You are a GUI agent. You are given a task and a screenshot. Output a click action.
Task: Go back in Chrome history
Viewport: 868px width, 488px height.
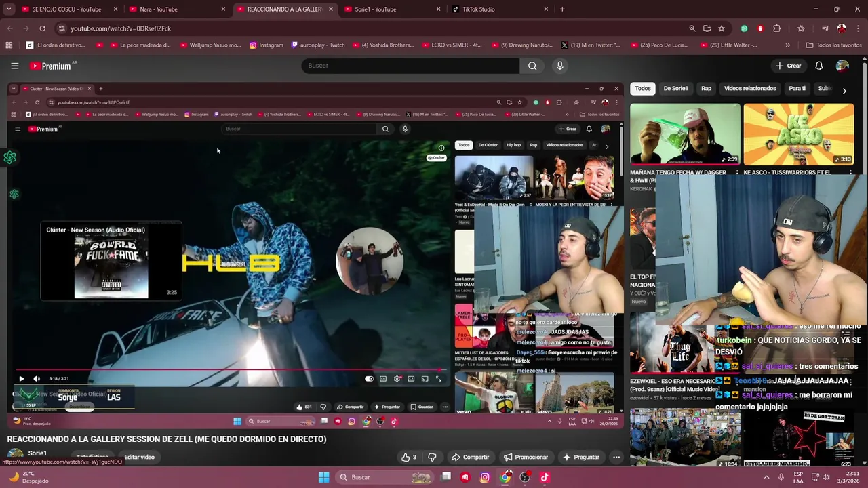pyautogui.click(x=9, y=28)
